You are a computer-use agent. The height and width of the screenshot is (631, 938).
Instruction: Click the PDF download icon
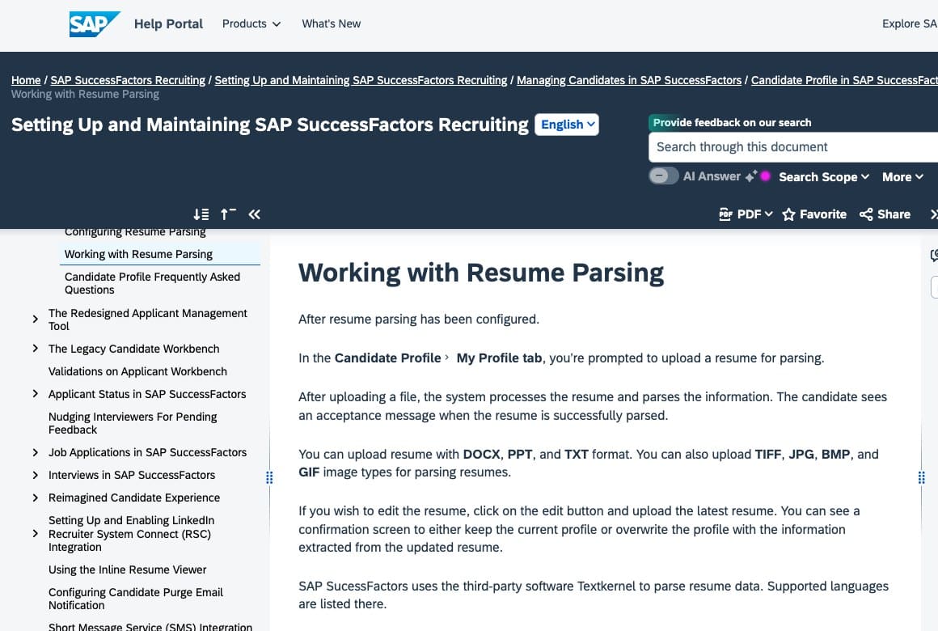[x=725, y=214]
